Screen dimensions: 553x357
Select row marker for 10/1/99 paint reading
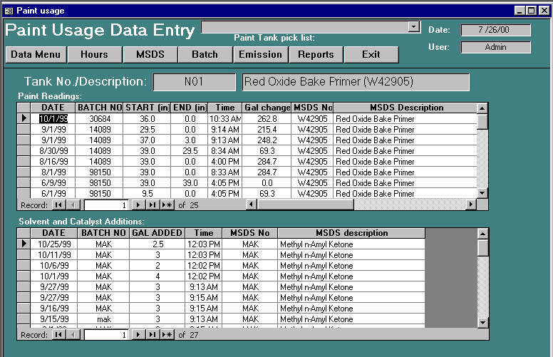click(x=24, y=118)
